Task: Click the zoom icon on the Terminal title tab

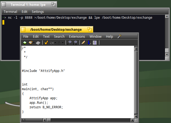Action: tap(54, 5)
